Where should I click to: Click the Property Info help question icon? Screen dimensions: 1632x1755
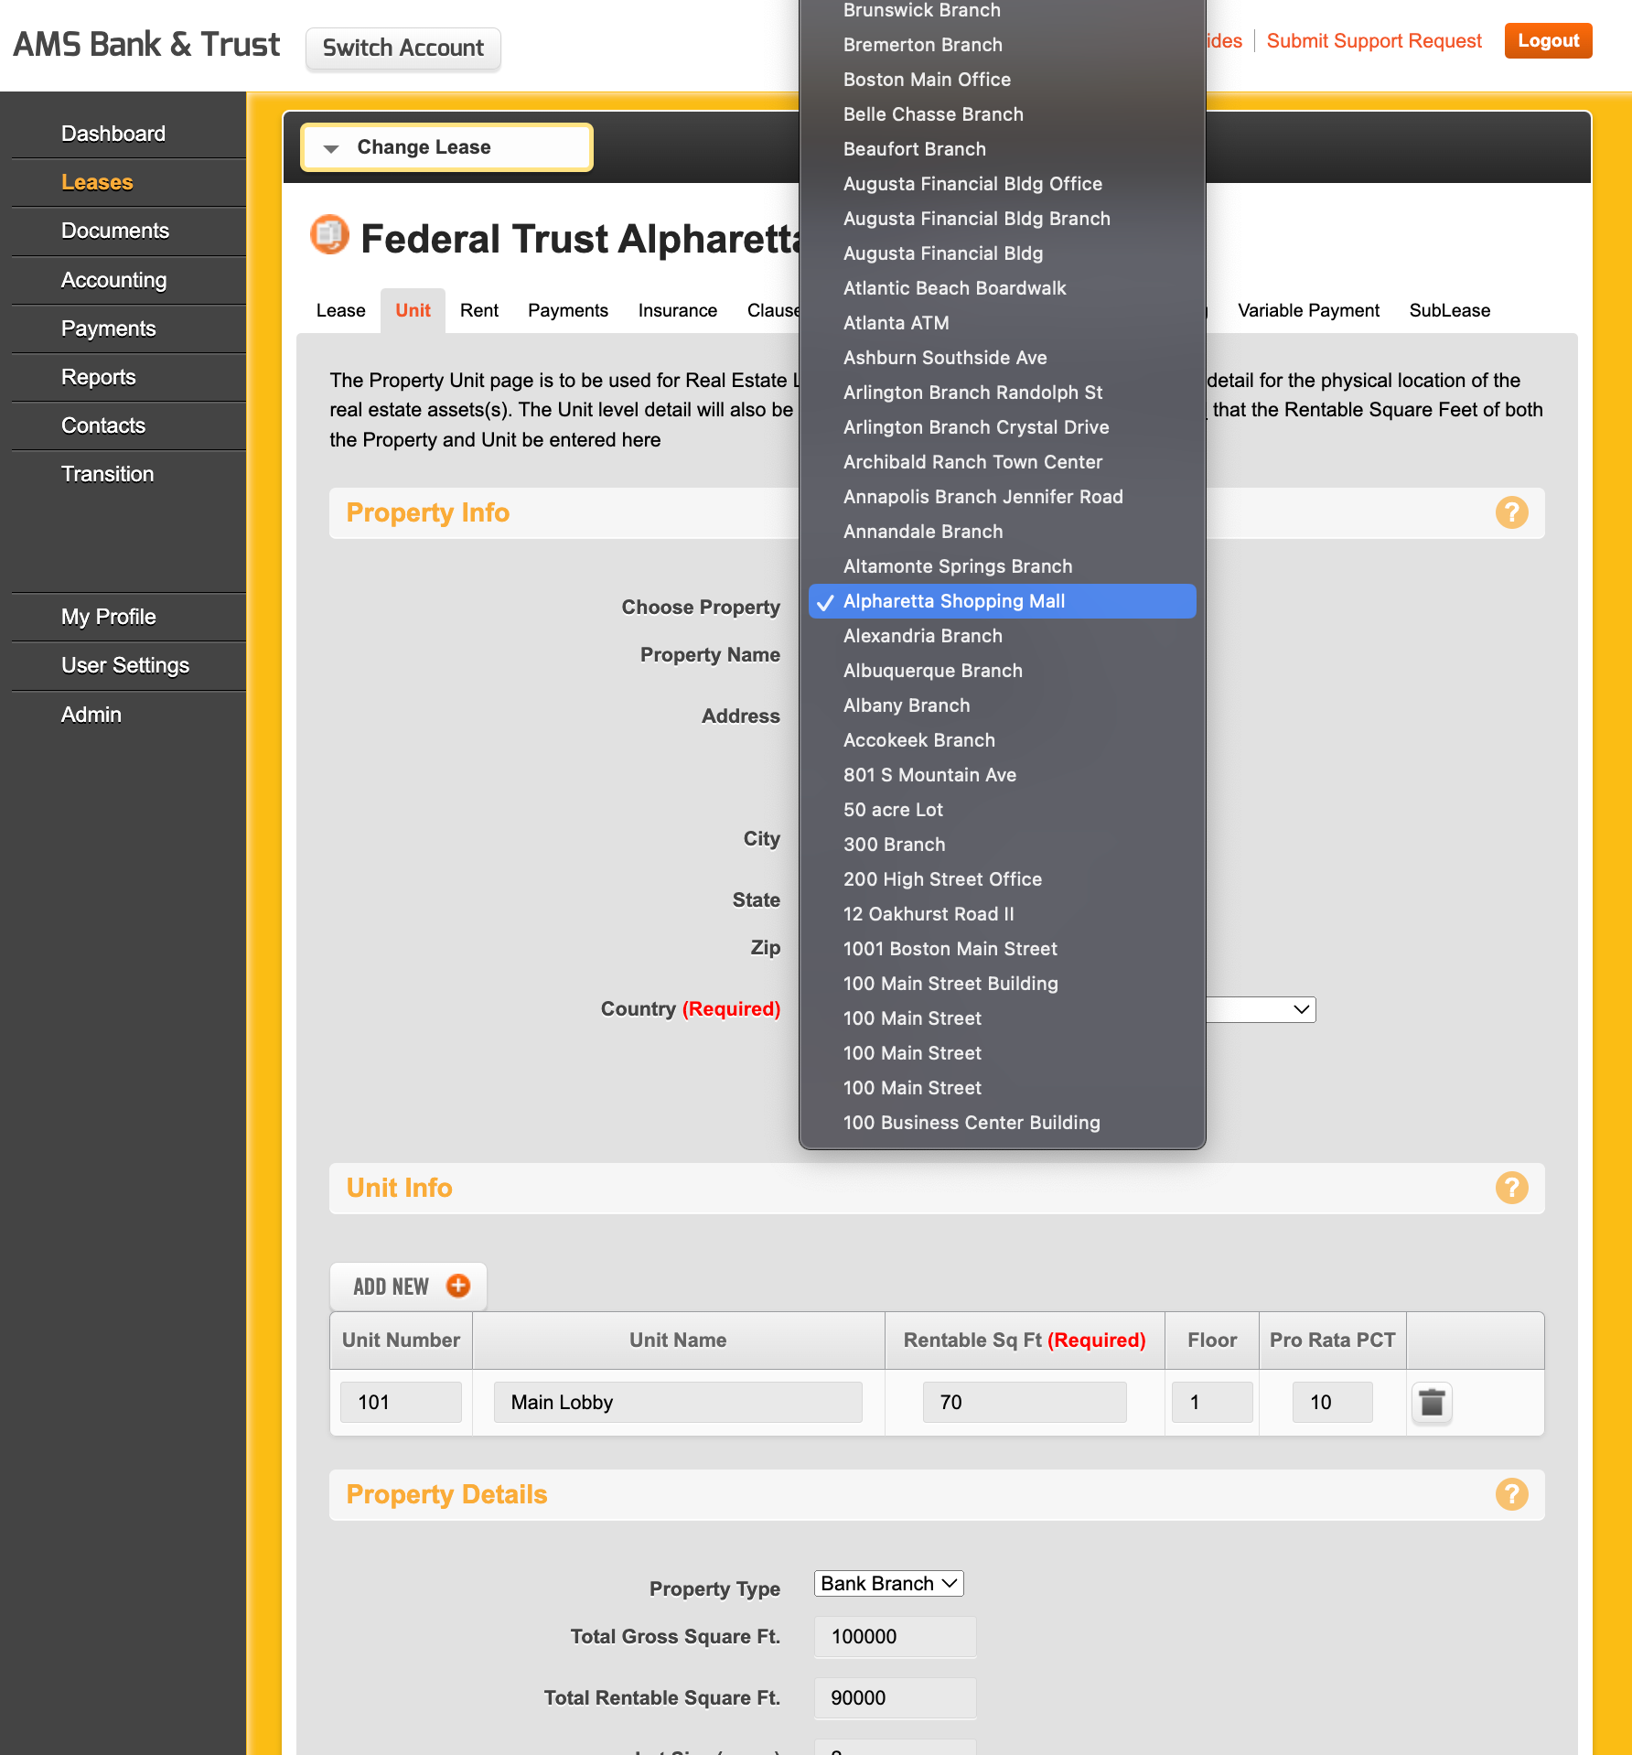click(1511, 512)
